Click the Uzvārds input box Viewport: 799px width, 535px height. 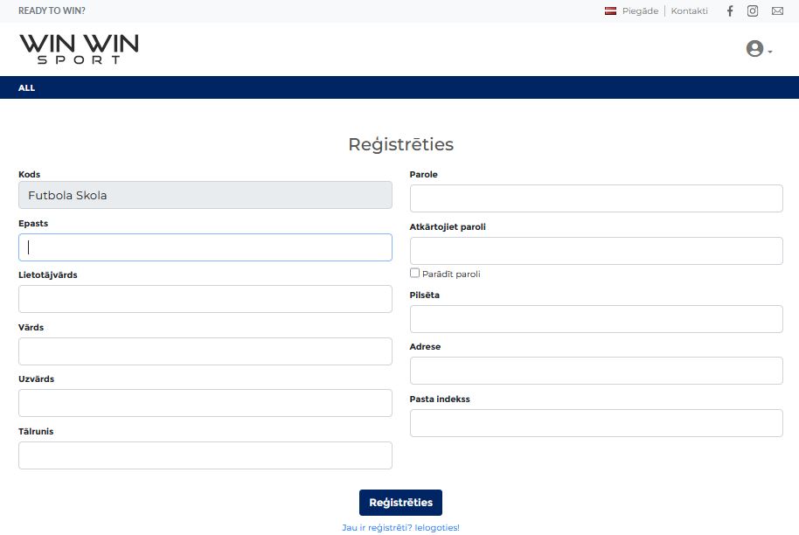[205, 403]
